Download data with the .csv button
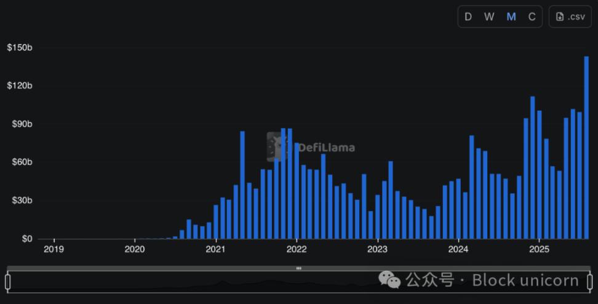 tap(570, 17)
